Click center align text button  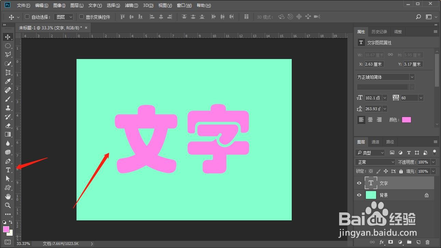370,120
